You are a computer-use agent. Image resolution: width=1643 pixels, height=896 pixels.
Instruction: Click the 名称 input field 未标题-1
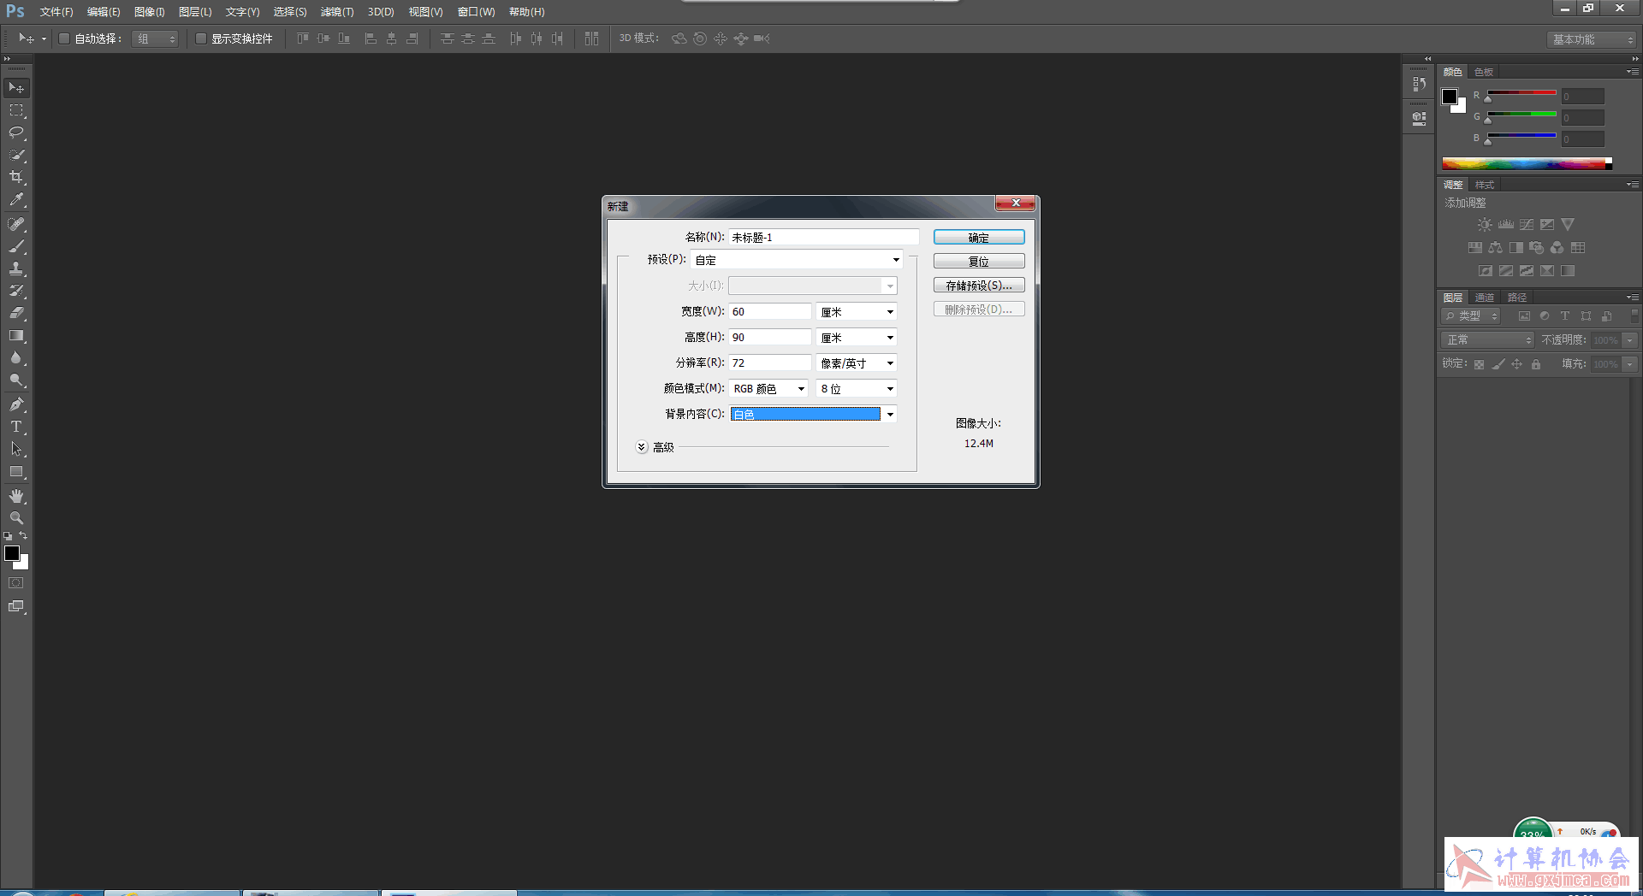click(824, 238)
